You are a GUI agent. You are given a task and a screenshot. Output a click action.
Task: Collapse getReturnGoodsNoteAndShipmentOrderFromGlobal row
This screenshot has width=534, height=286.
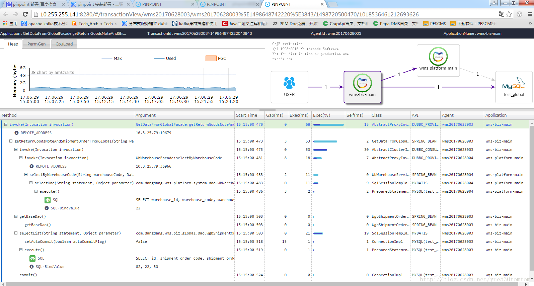pyautogui.click(x=11, y=141)
